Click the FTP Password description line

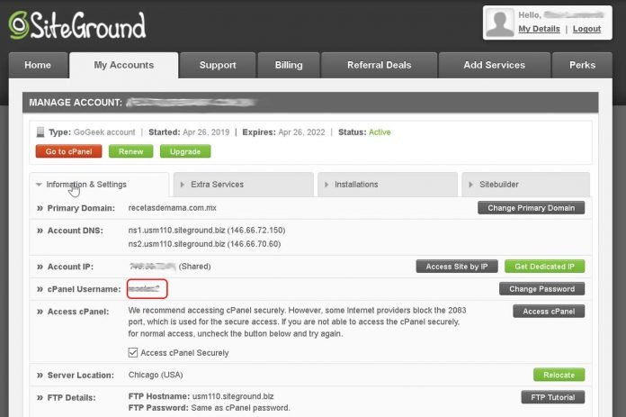(210, 408)
